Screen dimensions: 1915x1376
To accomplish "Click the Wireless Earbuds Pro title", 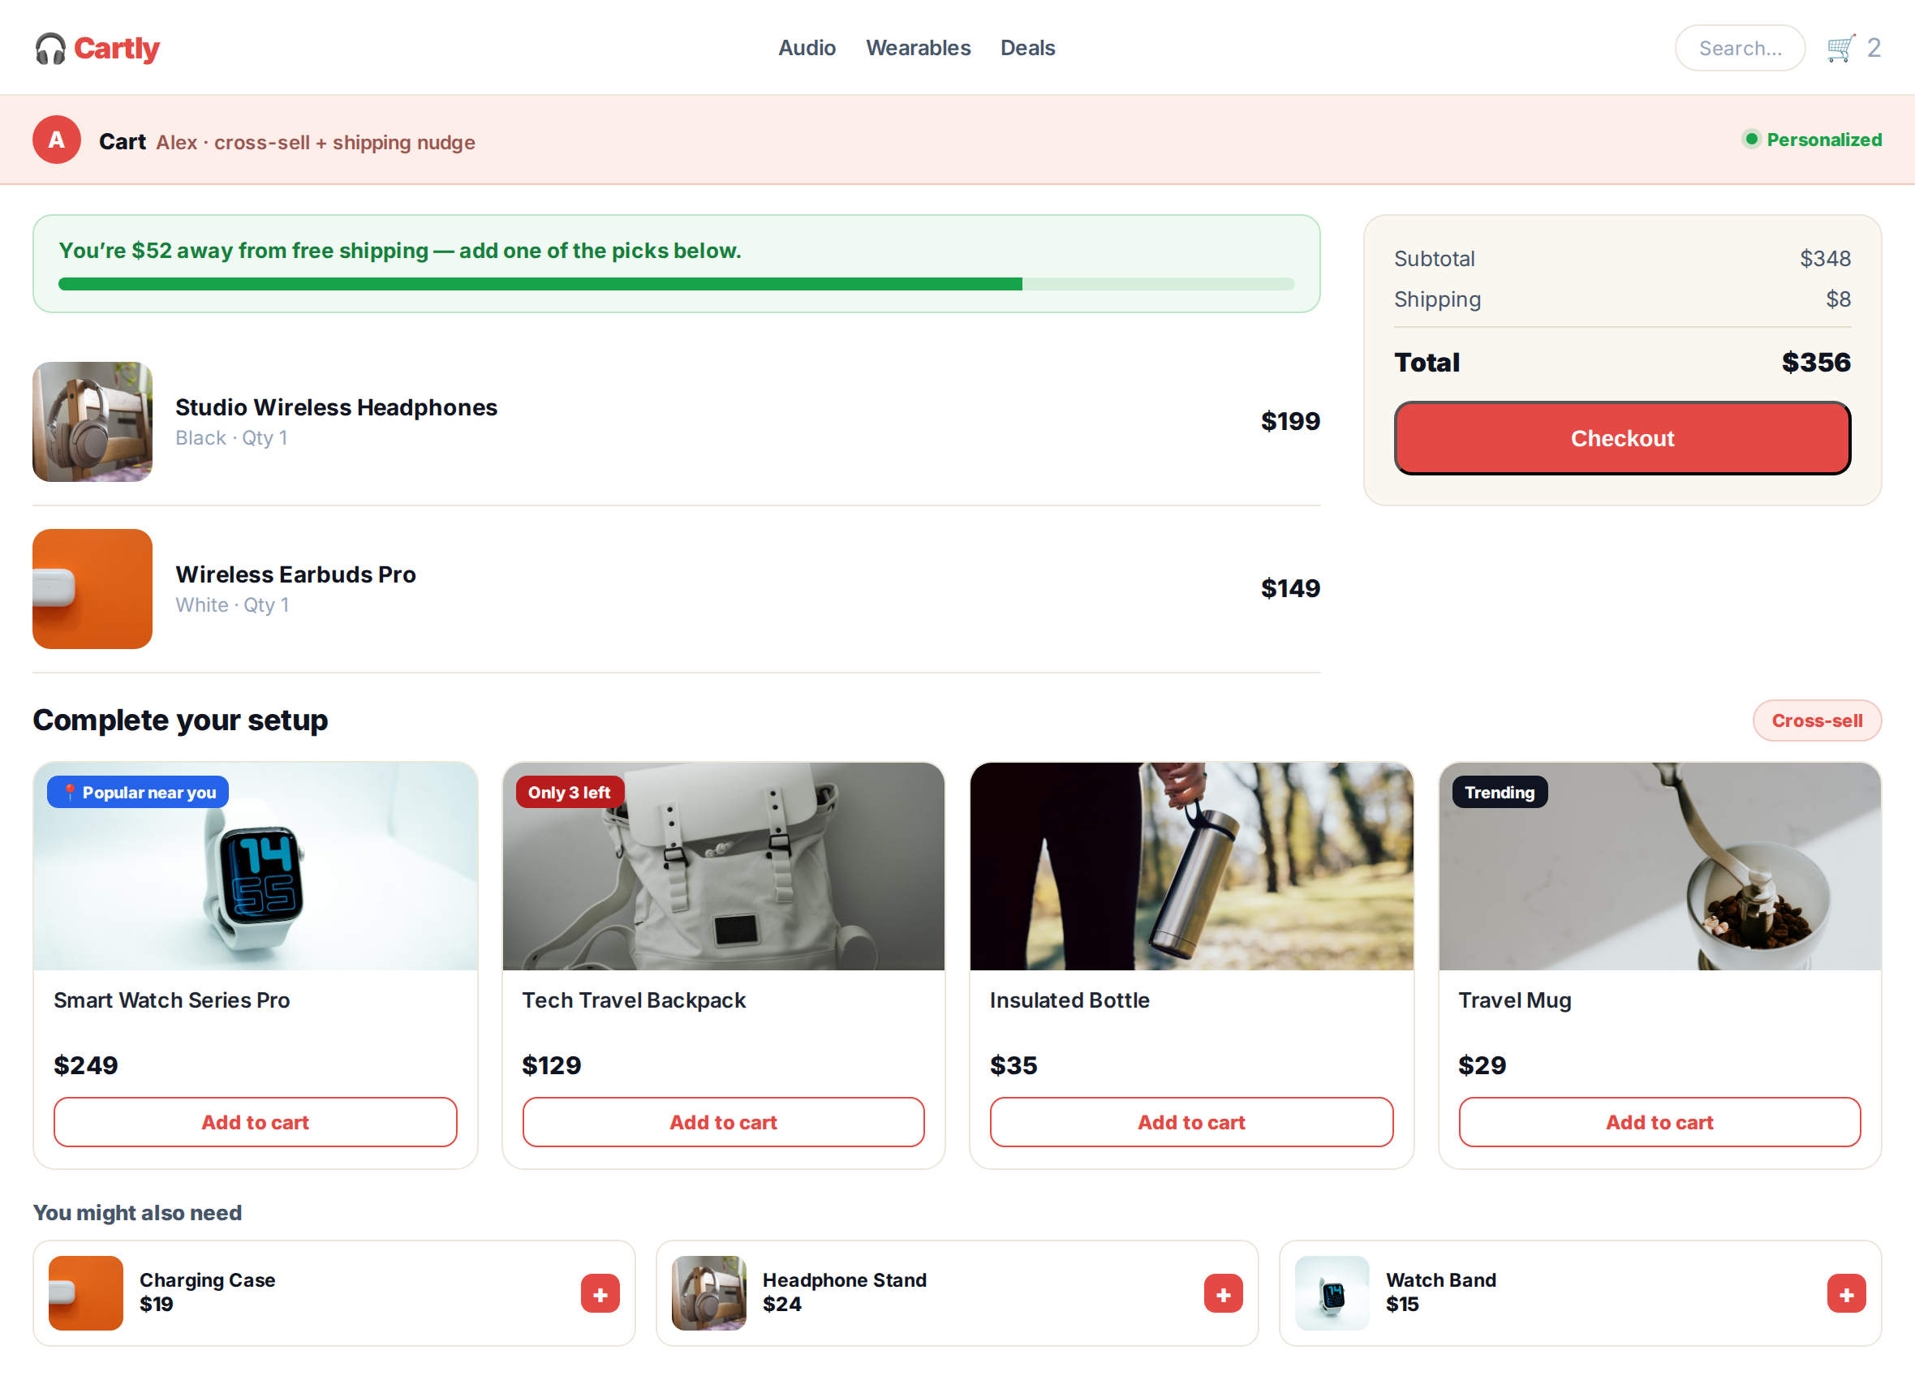I will coord(295,574).
